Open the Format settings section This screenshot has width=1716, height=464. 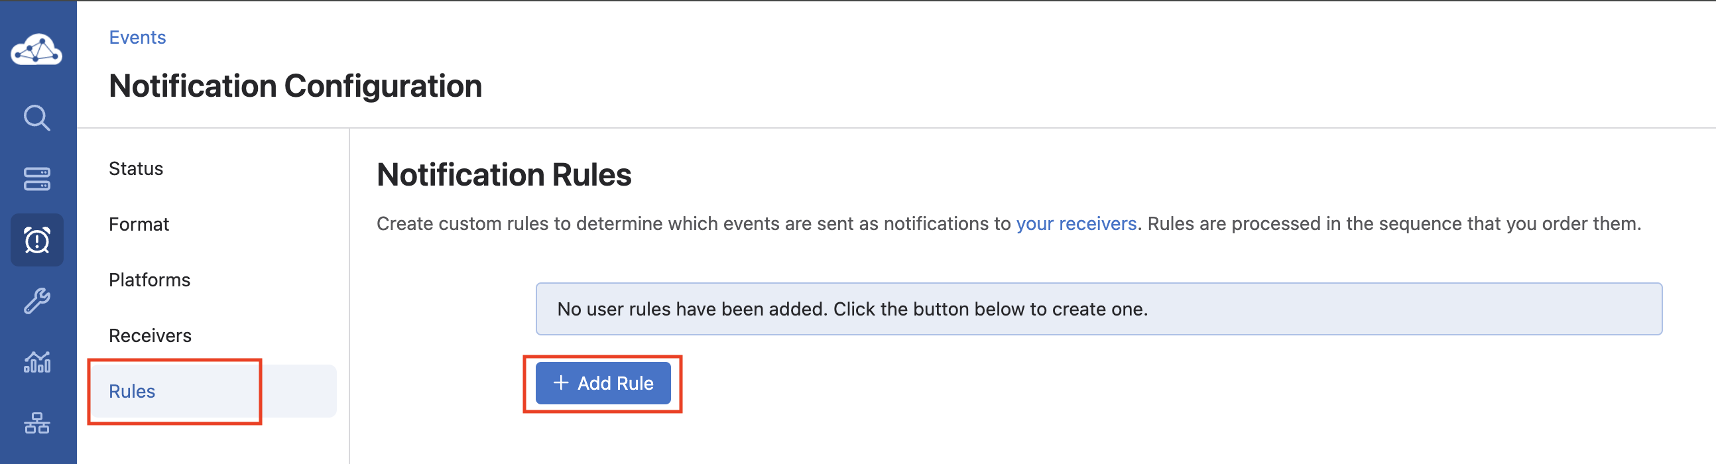139,224
